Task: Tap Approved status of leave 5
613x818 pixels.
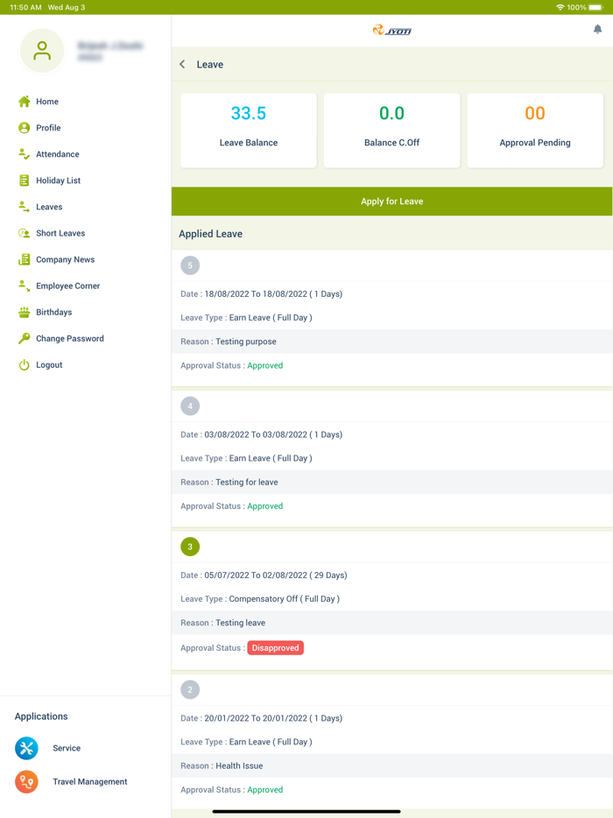Action: 265,366
